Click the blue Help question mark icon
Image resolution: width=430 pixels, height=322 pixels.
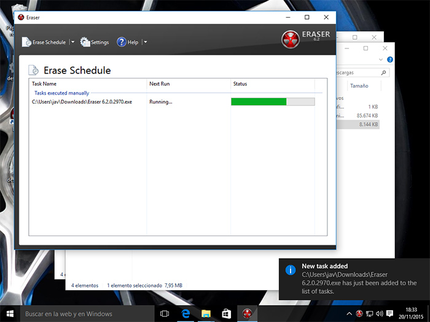(121, 42)
